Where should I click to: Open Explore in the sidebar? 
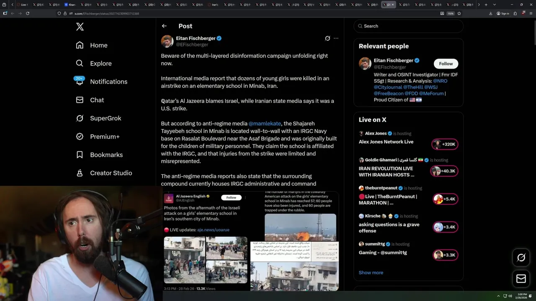(94, 64)
